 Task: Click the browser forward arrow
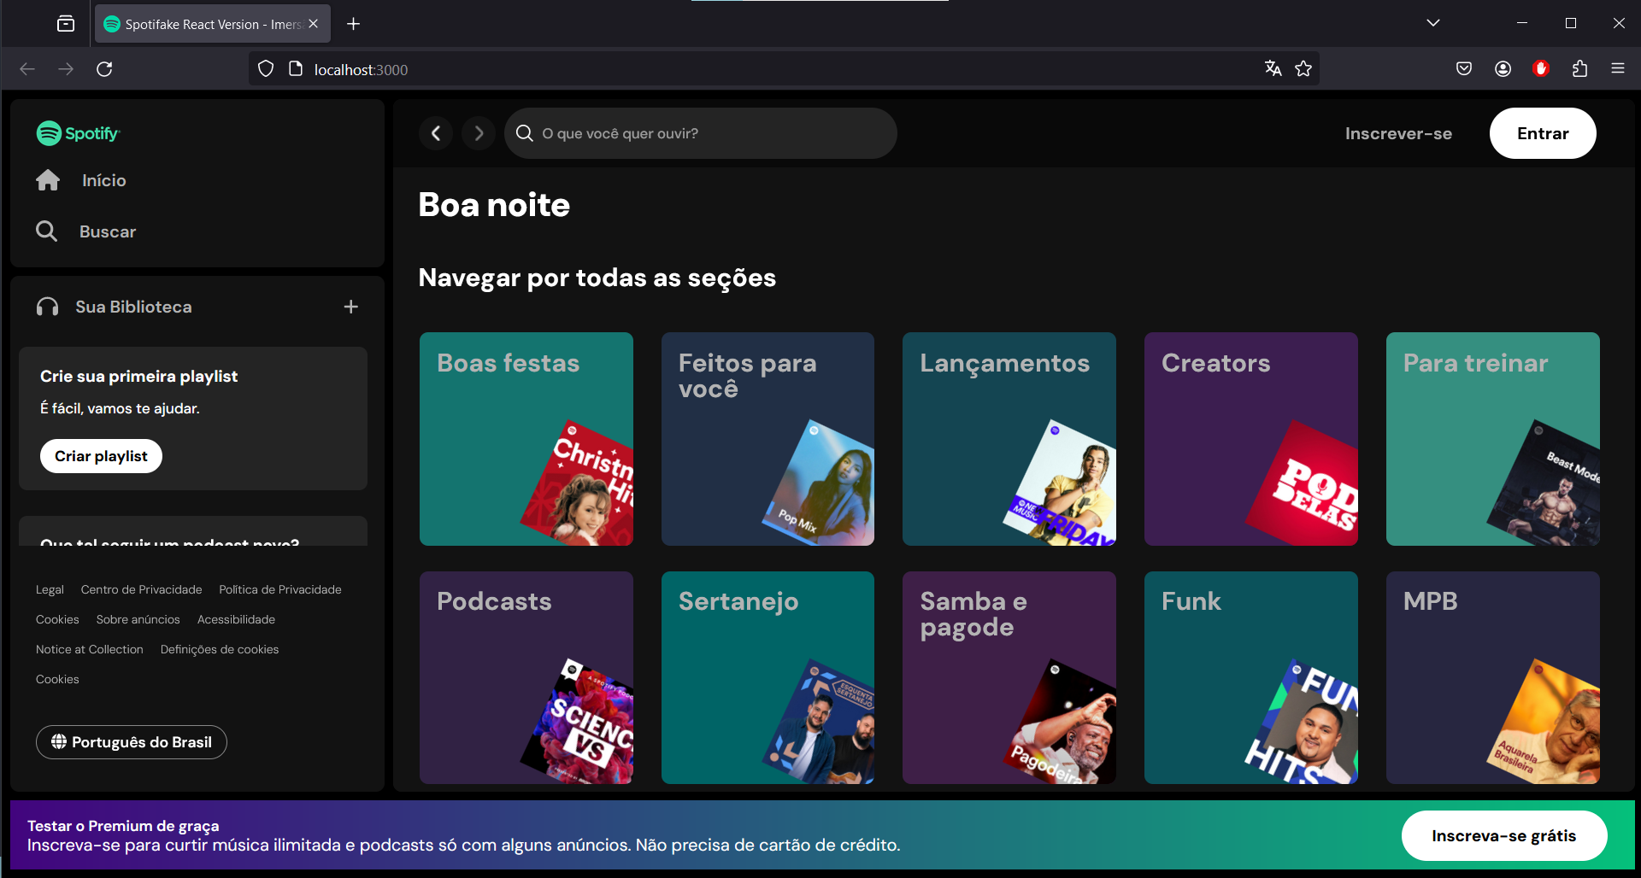[x=66, y=69]
